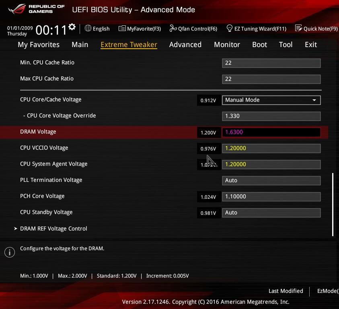Open Quick Note(F9)
The width and height of the screenshot is (339, 309).
point(316,29)
